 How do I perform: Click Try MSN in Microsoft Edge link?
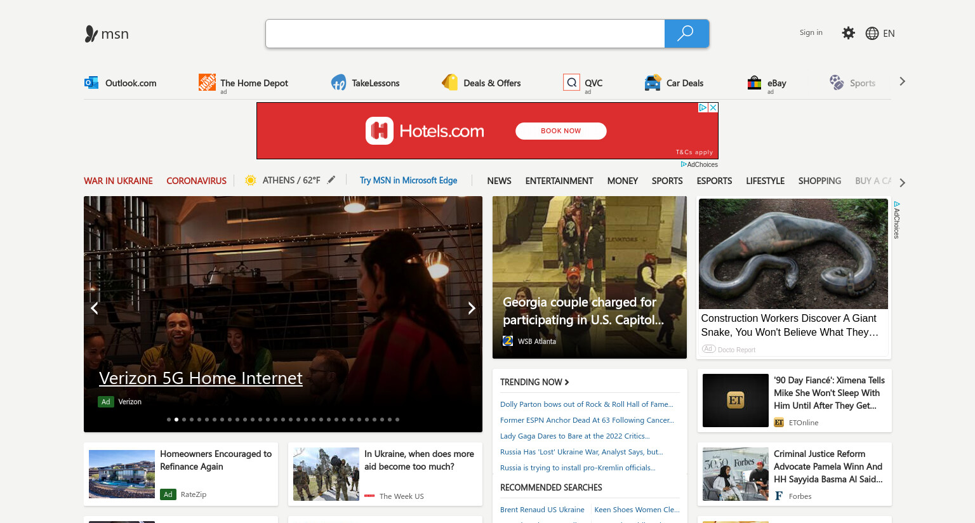tap(408, 180)
